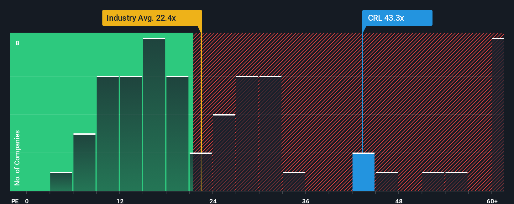Screen dimensions: 514x204
Task: Click the x-axis label 12
Action: point(120,201)
